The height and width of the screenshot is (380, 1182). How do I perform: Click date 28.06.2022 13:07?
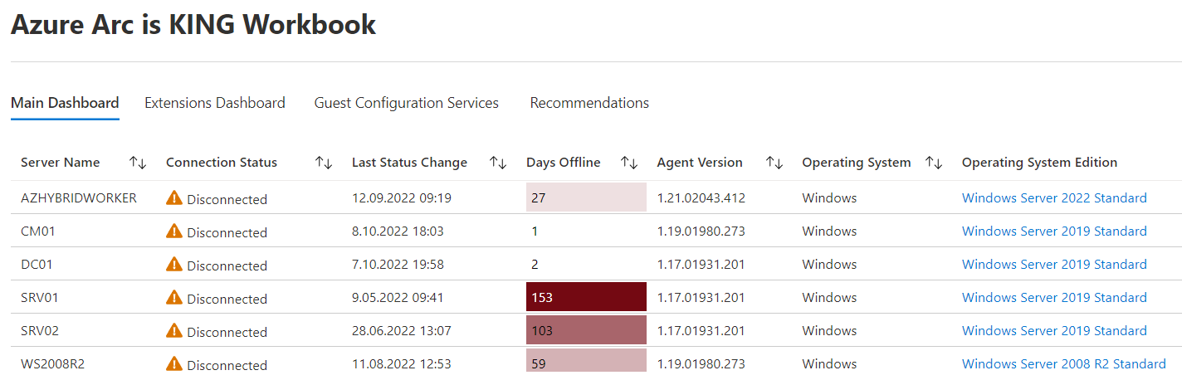pyautogui.click(x=402, y=331)
